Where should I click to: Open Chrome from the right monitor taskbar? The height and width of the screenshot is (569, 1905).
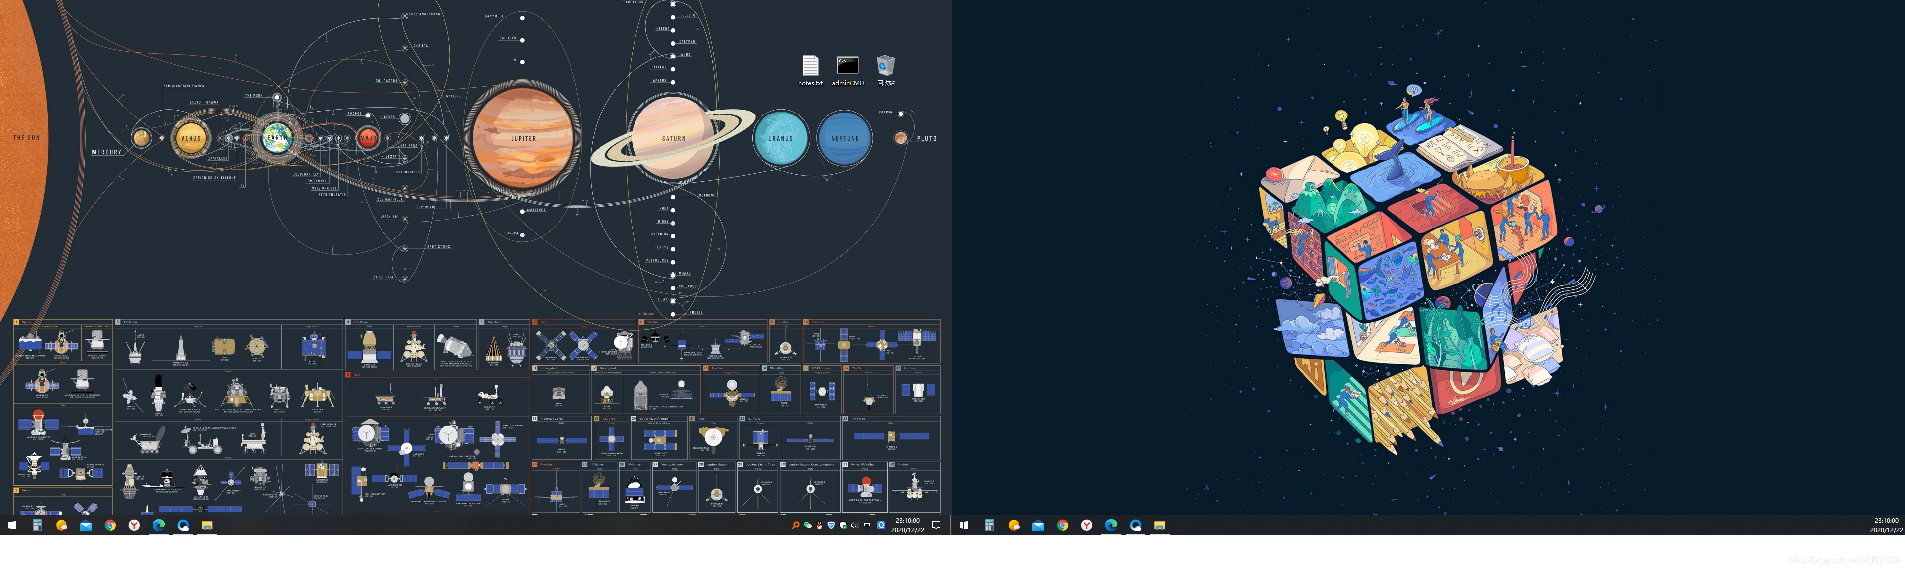[1063, 525]
